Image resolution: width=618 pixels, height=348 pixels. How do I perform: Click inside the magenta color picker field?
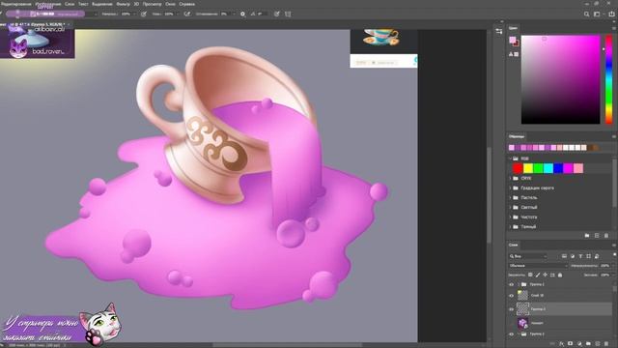pos(560,79)
